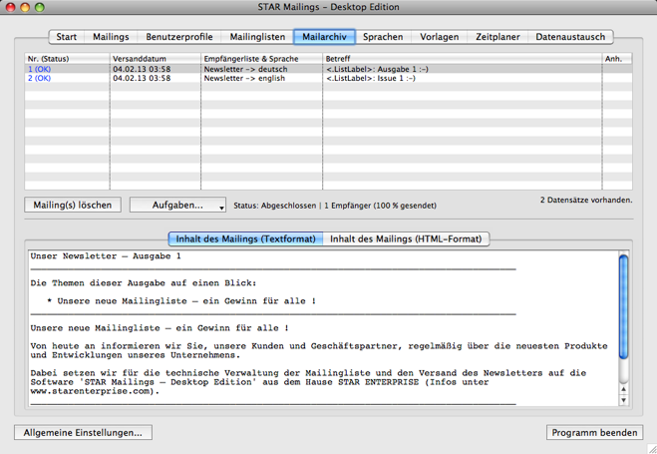Switch to the Vorlagen tab

pyautogui.click(x=439, y=37)
